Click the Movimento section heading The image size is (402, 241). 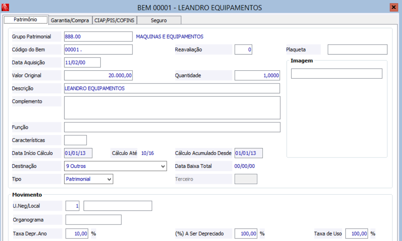click(x=27, y=195)
